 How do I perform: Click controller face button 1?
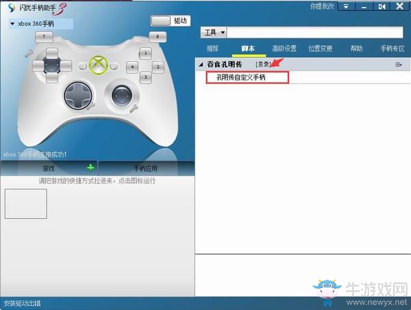146,53
